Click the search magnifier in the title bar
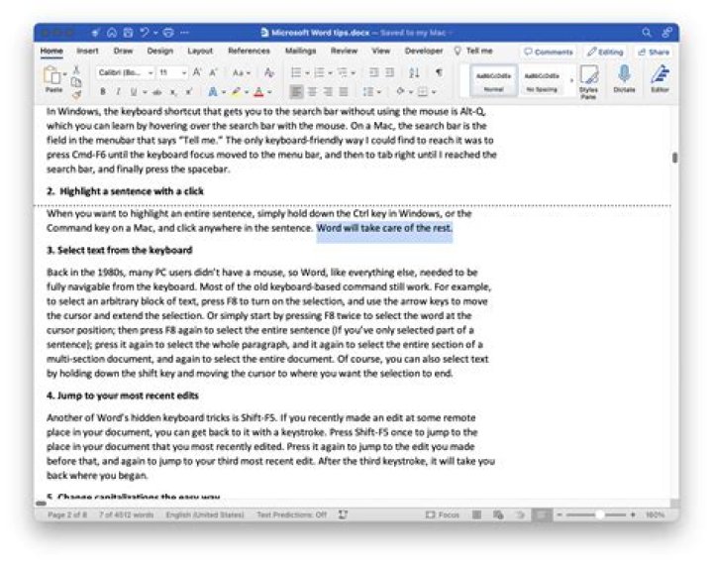This screenshot has width=713, height=566. click(x=646, y=33)
